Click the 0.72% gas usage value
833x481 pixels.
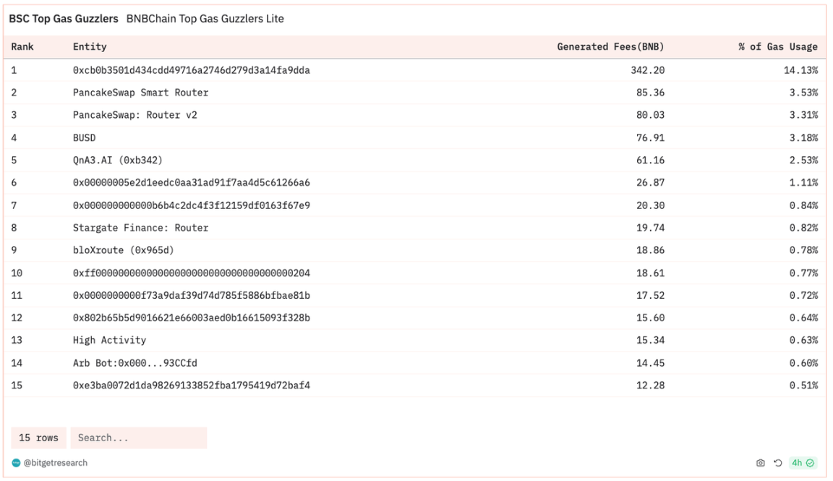click(x=803, y=295)
